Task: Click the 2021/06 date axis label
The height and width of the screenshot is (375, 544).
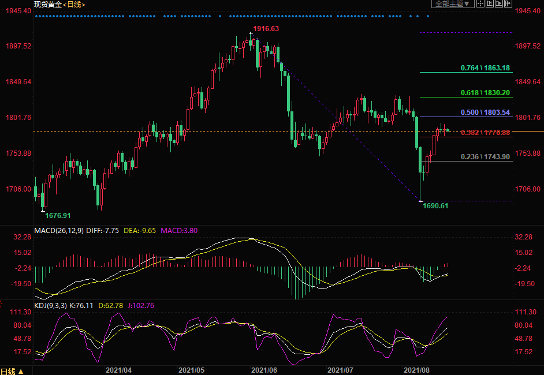Action: click(264, 370)
